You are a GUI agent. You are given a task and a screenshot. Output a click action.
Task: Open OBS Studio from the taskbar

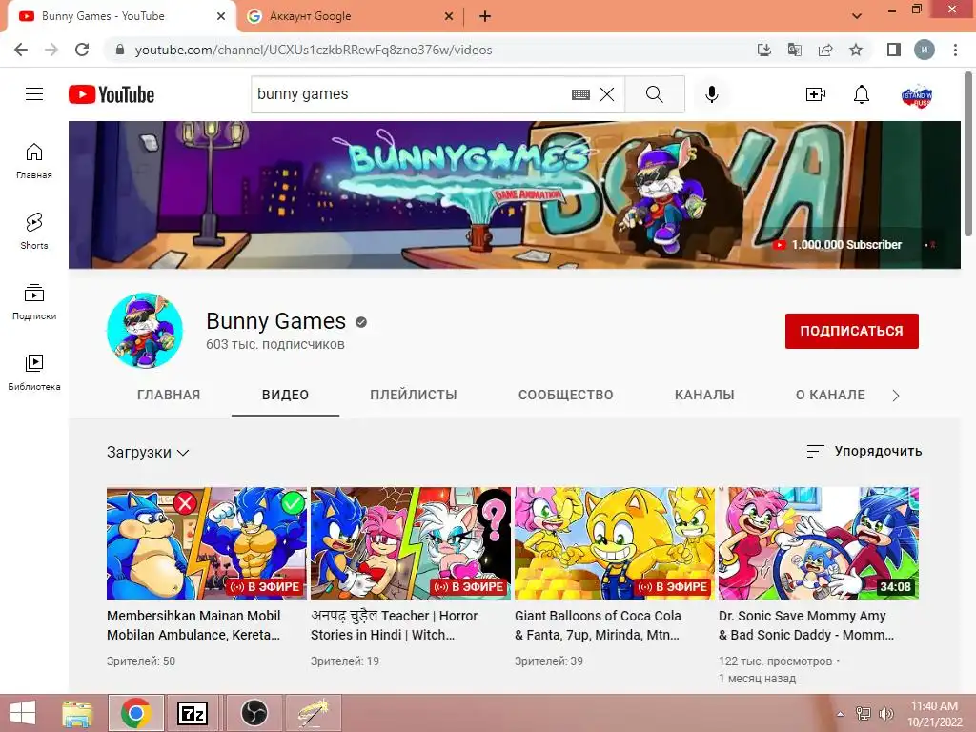coord(254,713)
